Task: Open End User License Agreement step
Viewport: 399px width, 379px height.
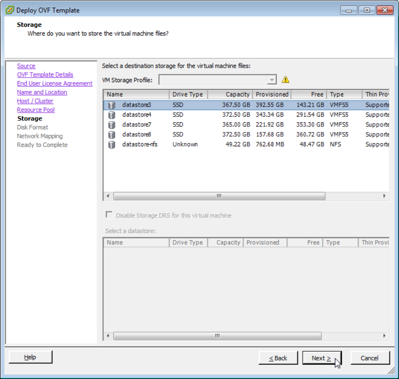Action: click(x=55, y=84)
